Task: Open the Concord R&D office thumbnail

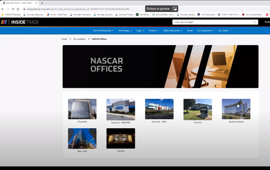Action: (x=159, y=109)
